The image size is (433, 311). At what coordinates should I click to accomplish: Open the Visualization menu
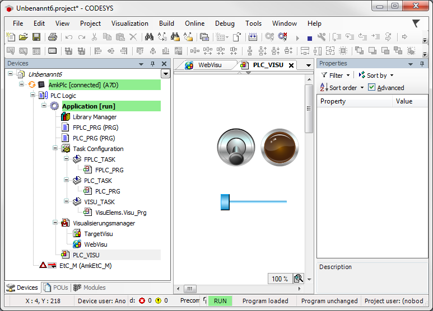click(129, 23)
